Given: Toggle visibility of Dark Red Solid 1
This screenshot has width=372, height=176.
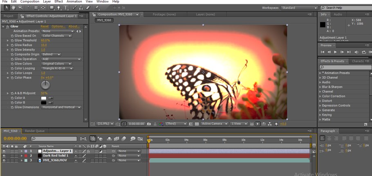Looking at the screenshot, I should (x=4, y=156).
